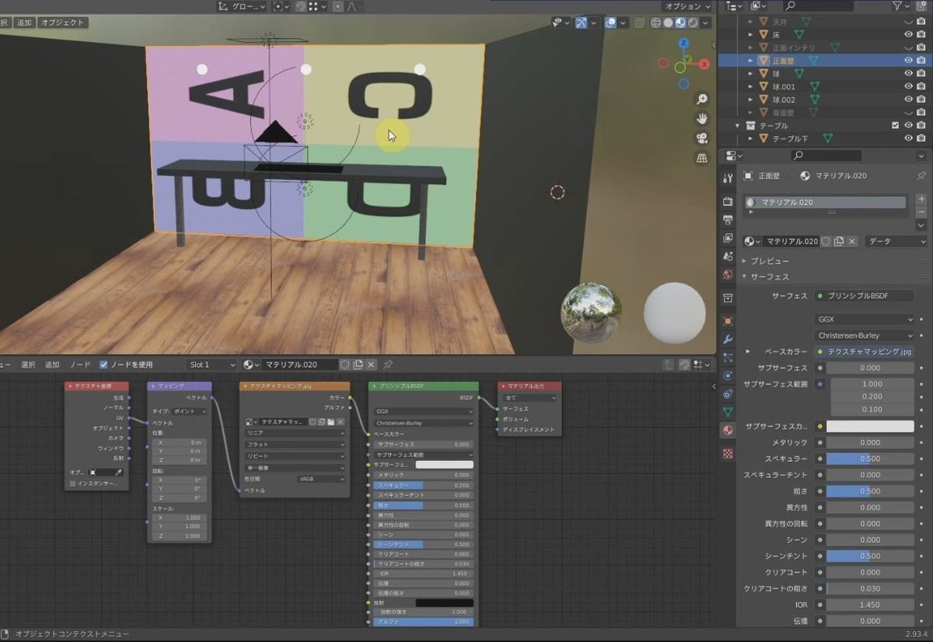Click the IOR value field in properties
The width and height of the screenshot is (933, 642).
870,605
